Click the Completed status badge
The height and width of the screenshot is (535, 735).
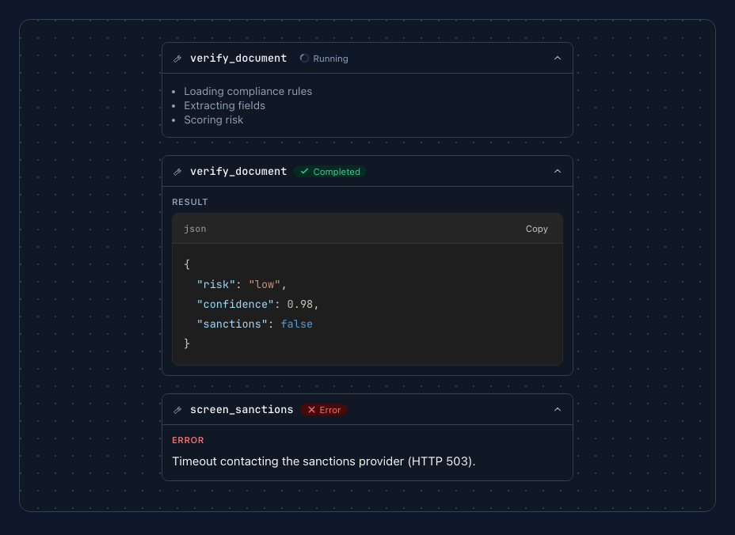coord(330,172)
